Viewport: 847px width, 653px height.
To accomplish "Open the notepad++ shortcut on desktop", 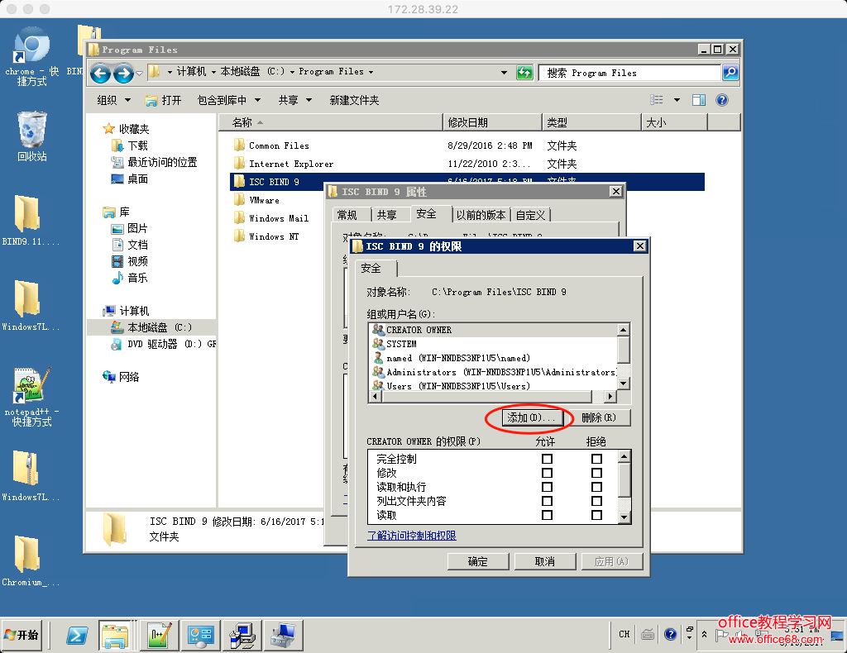I will click(x=31, y=397).
